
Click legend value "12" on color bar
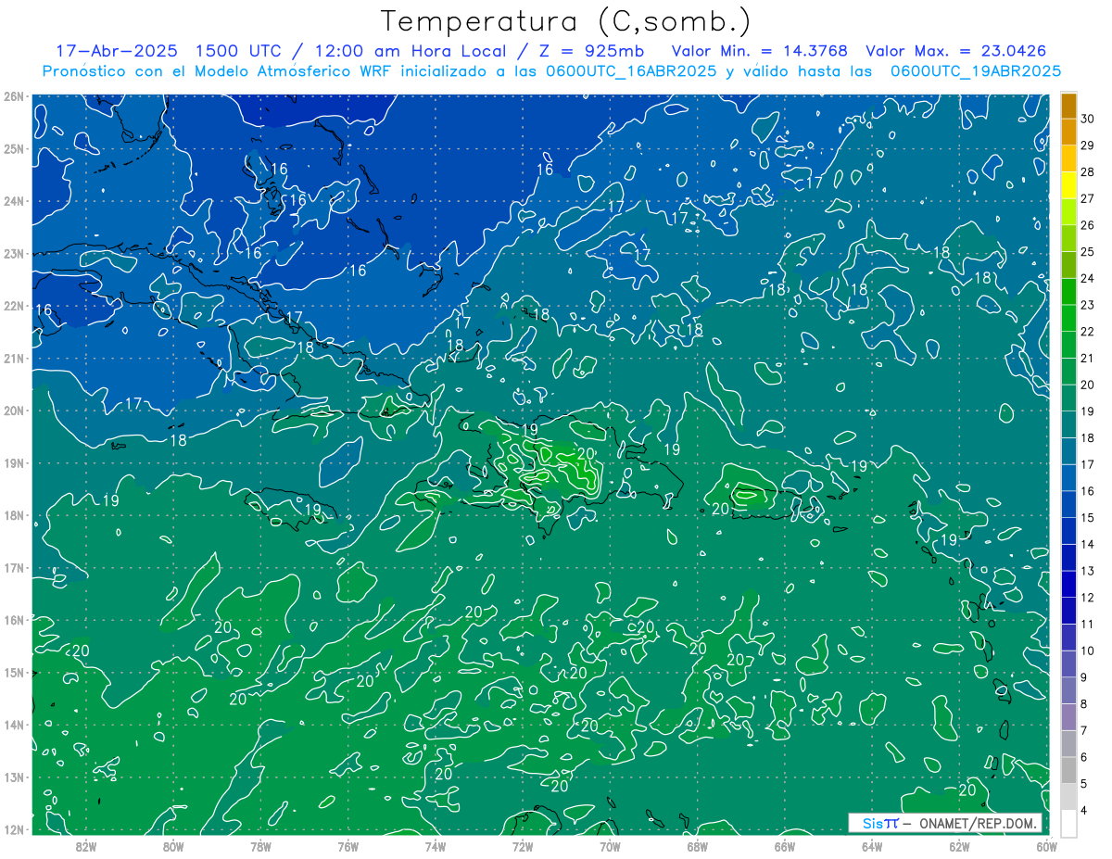1088,598
